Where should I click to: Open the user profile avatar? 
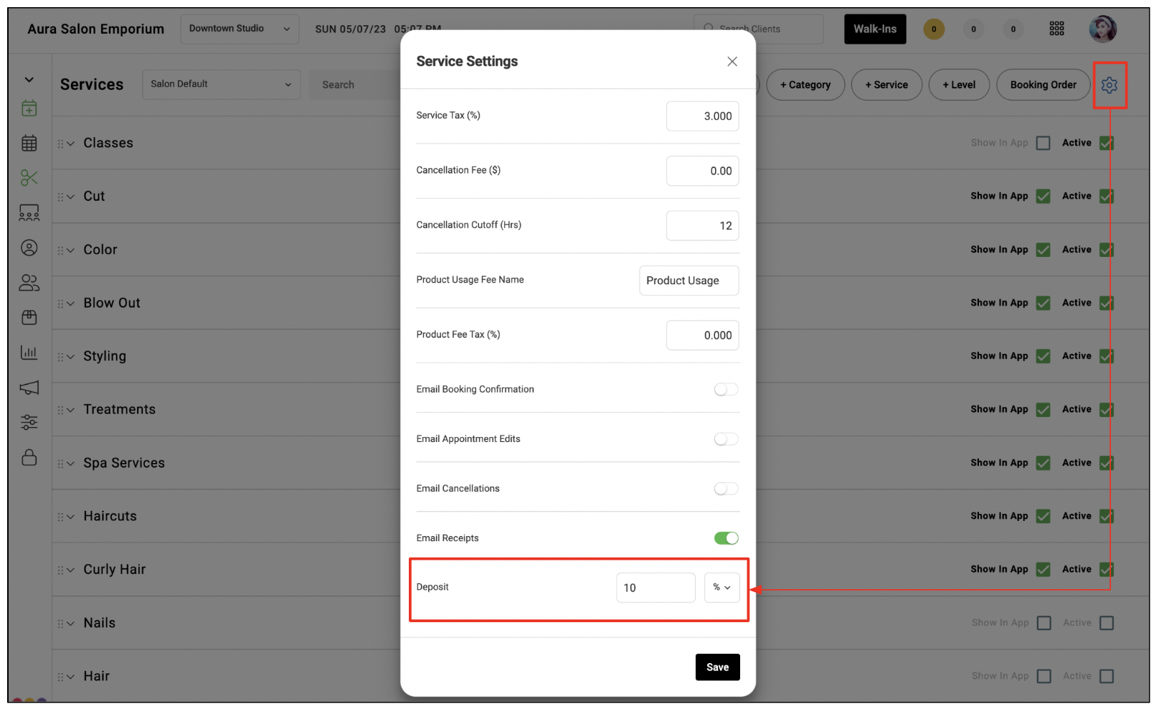tap(1102, 29)
